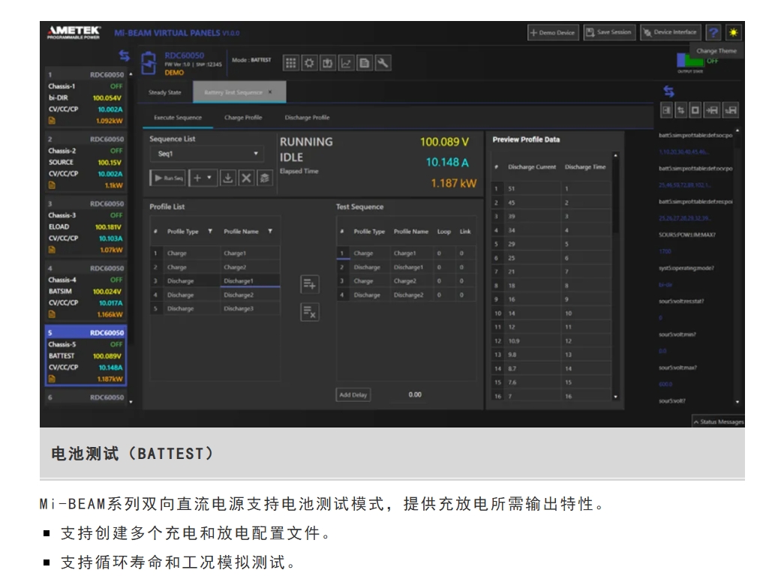This screenshot has width=775, height=588.
Task: Click the delay value field showing 0.00
Action: click(415, 394)
